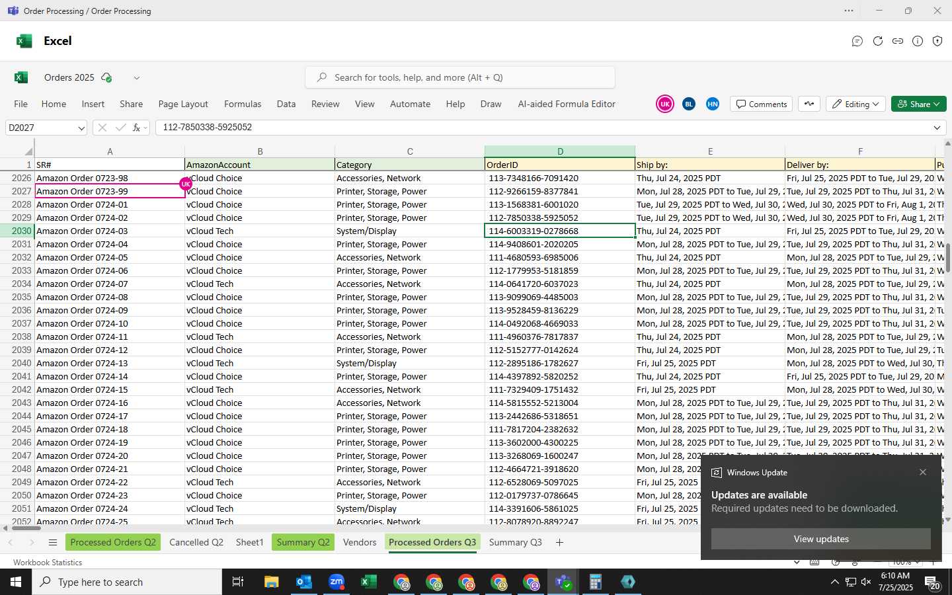Expand the Orders 2025 file name dropdown
Screen dimensions: 952x595
[x=137, y=78]
